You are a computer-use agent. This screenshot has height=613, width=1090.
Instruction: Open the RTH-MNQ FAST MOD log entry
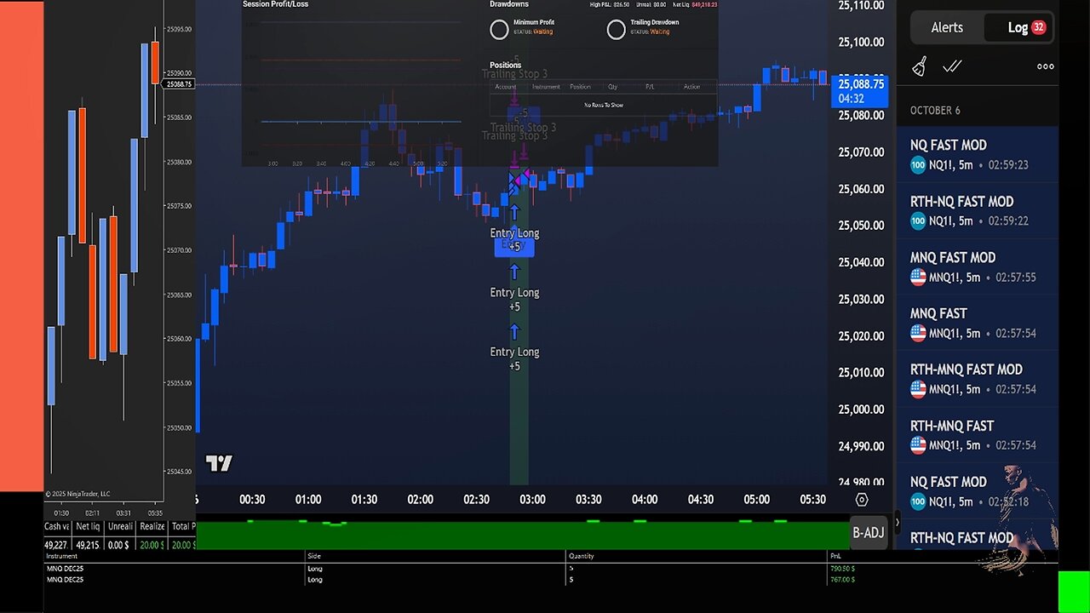(x=978, y=379)
